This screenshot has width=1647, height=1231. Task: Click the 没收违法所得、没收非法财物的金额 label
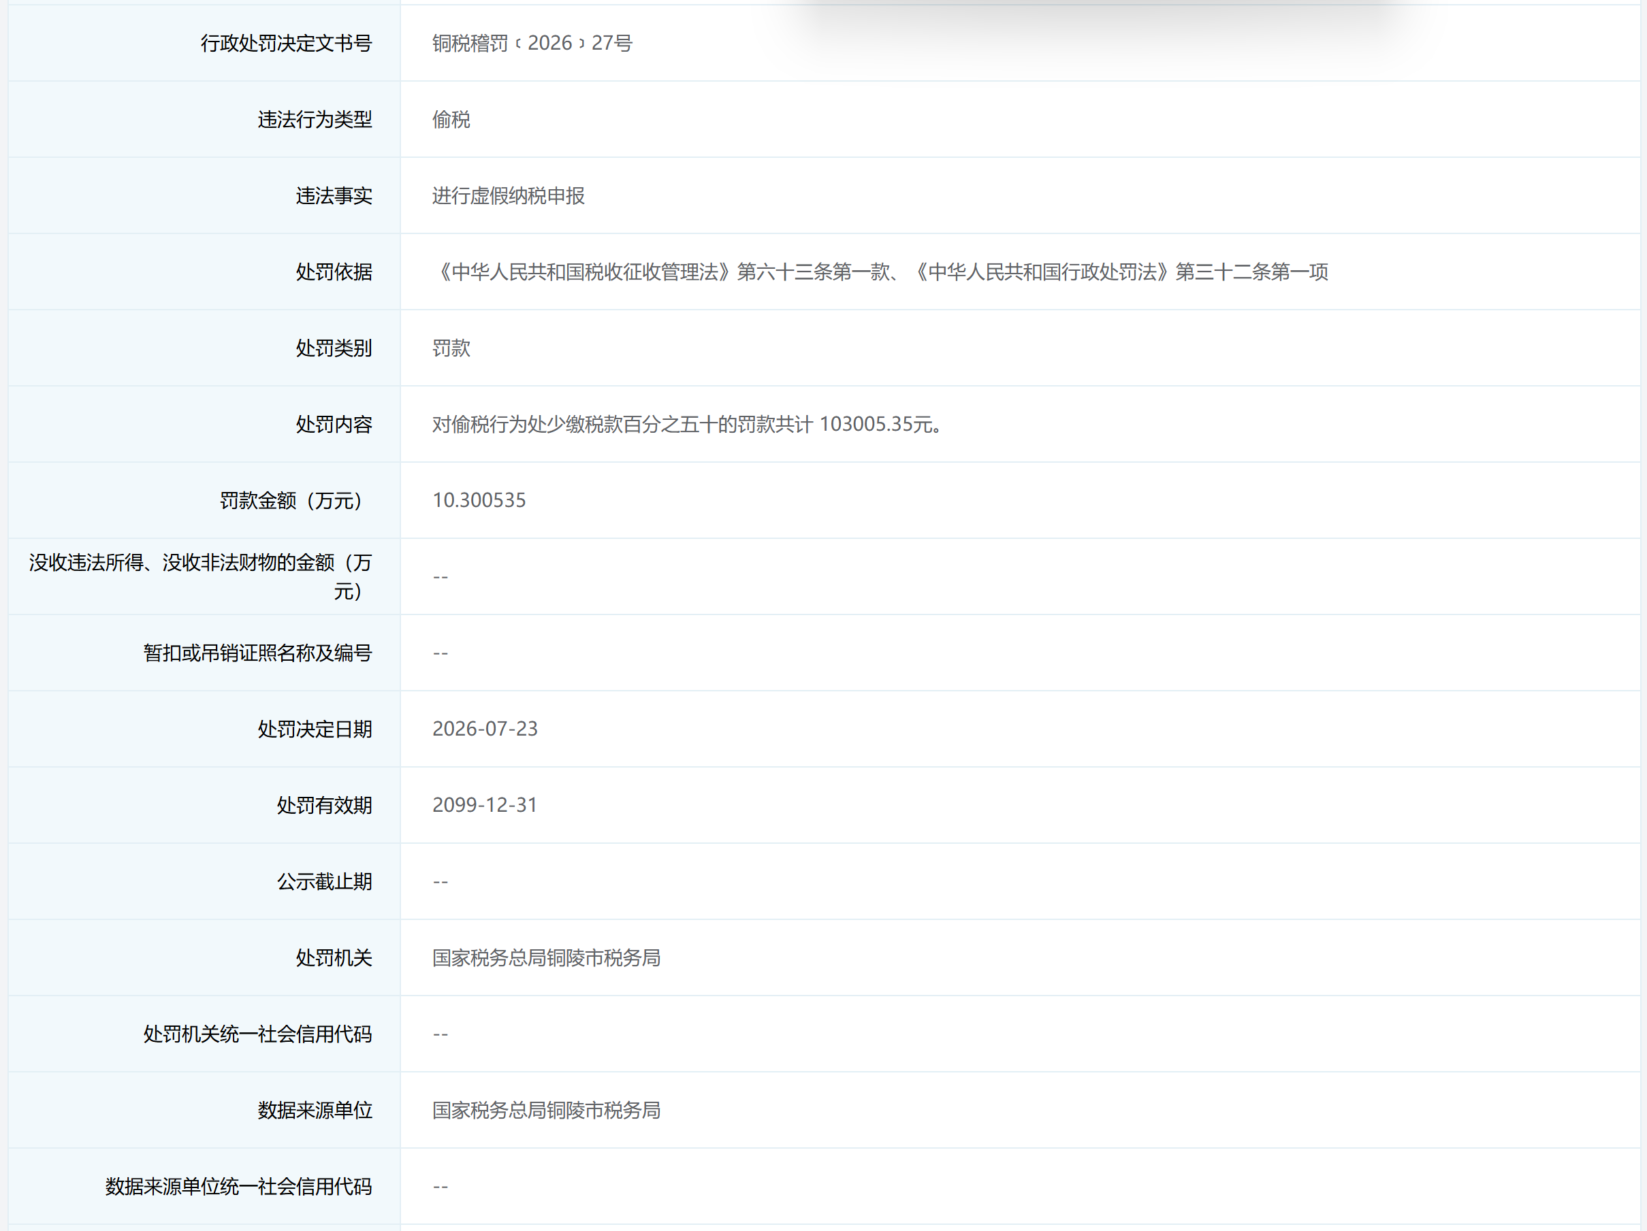click(200, 577)
